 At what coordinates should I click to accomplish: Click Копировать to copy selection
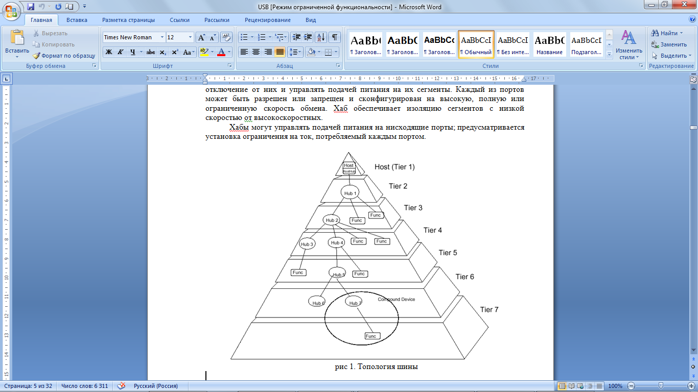click(x=54, y=44)
